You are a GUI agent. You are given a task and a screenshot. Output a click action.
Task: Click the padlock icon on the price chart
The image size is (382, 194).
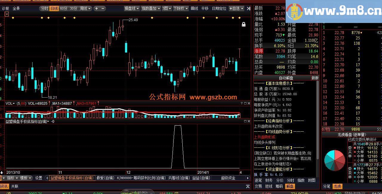244,24
